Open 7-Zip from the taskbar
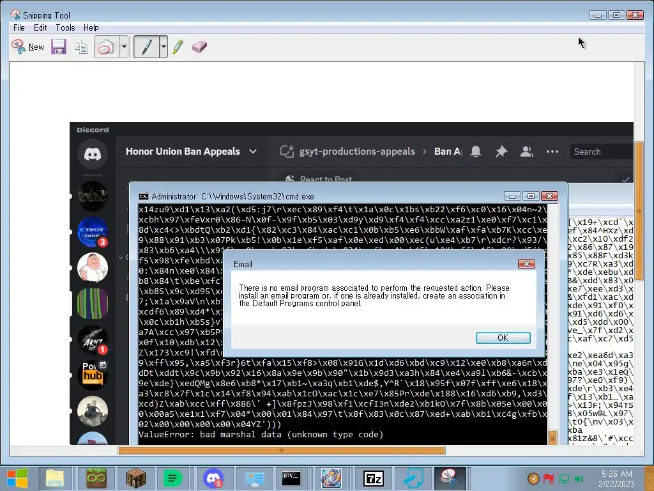The image size is (654, 491). 373,478
